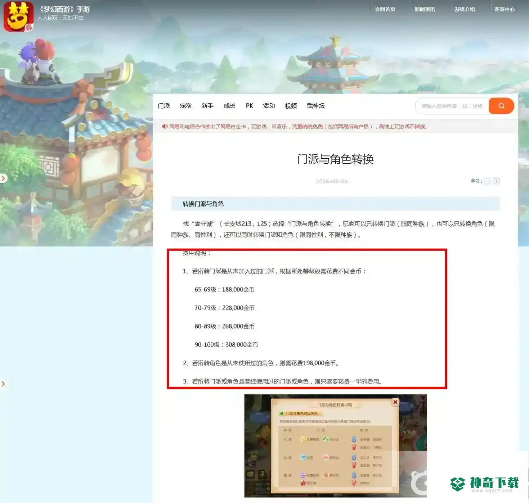Viewport: 529px width, 503px height.
Task: Open the 武神坛 tab
Action: tap(316, 106)
